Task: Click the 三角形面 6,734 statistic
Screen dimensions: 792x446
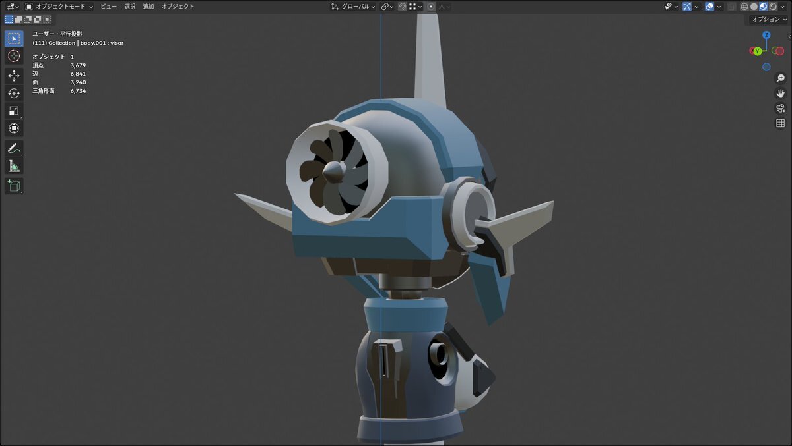Action: 59,91
